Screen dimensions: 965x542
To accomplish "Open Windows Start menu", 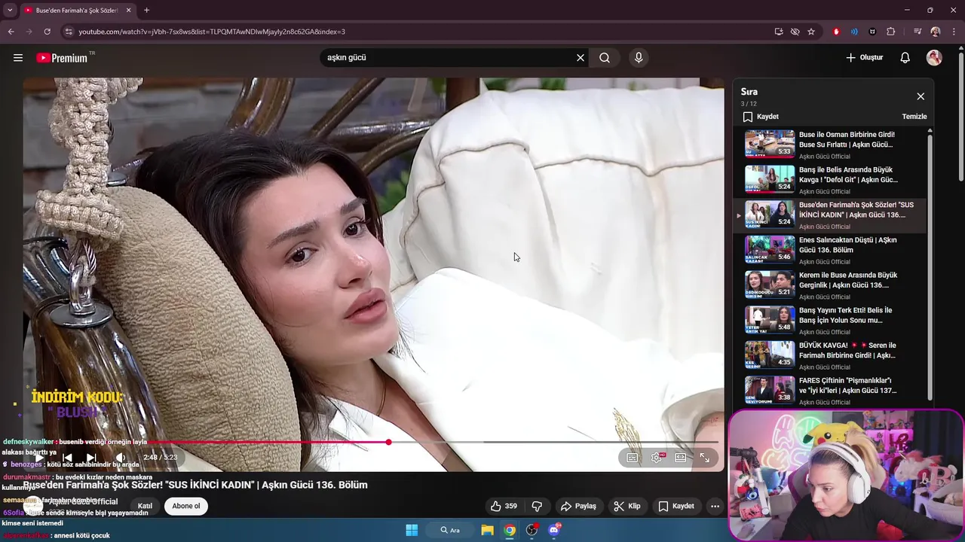I will [412, 530].
